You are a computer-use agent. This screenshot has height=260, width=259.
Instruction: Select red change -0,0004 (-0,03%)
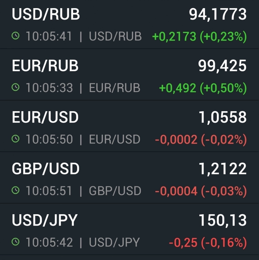201,191
